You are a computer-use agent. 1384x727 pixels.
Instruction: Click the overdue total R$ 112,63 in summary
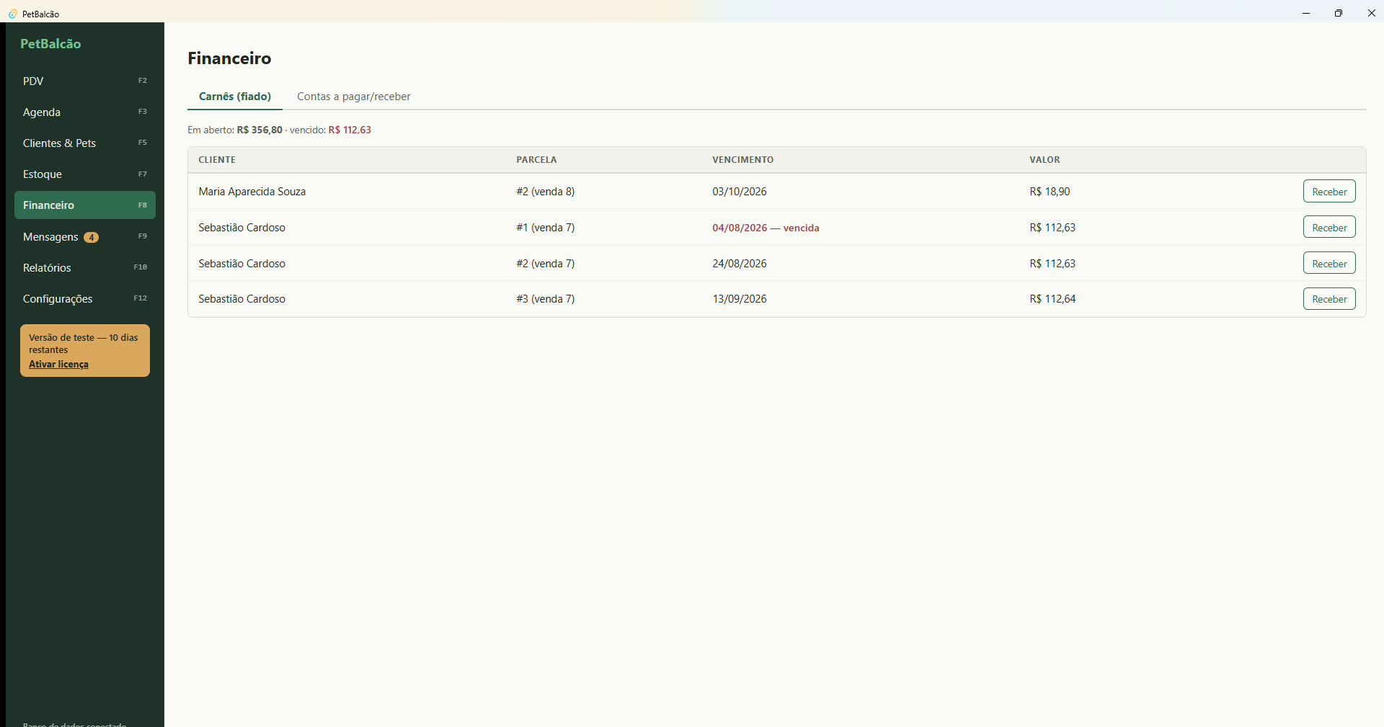350,130
